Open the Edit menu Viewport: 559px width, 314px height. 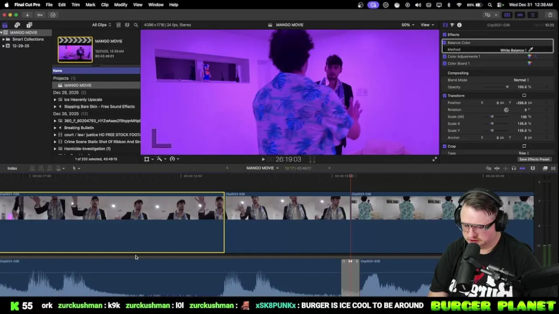(62, 5)
